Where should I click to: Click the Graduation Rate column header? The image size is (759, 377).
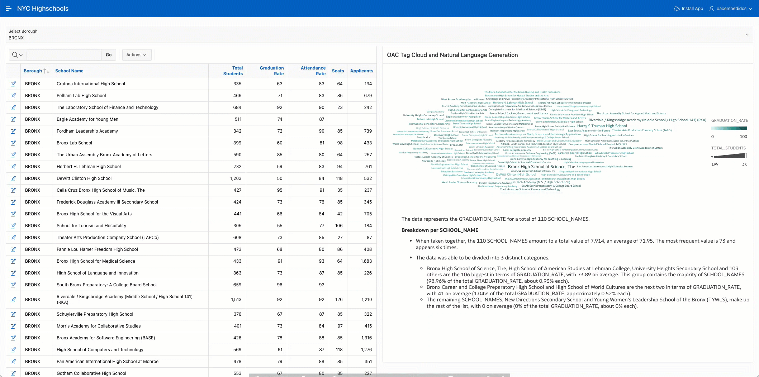click(272, 71)
